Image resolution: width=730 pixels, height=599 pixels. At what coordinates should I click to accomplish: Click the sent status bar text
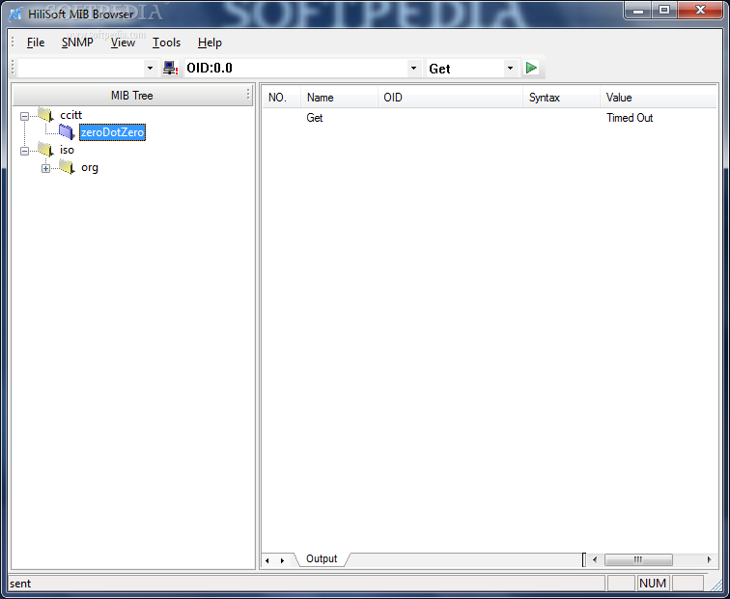click(20, 584)
